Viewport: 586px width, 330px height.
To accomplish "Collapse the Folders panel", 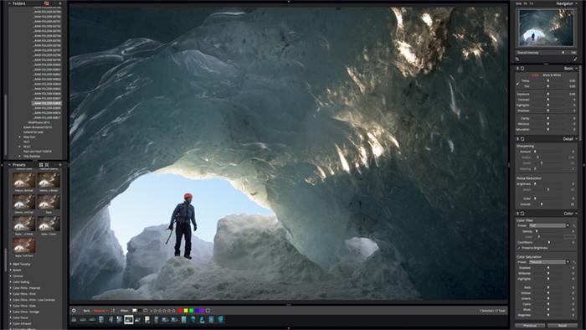I will [x=10, y=3].
